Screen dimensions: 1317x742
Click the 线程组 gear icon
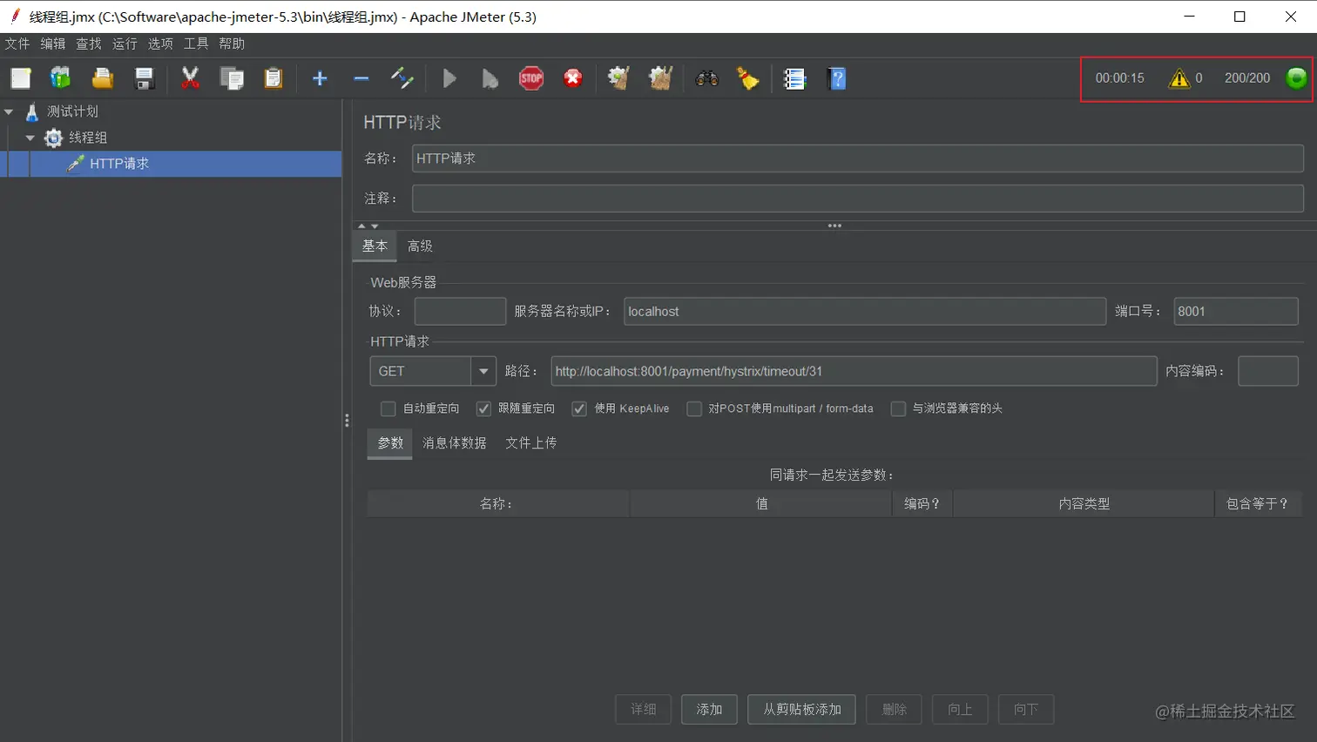(x=54, y=138)
